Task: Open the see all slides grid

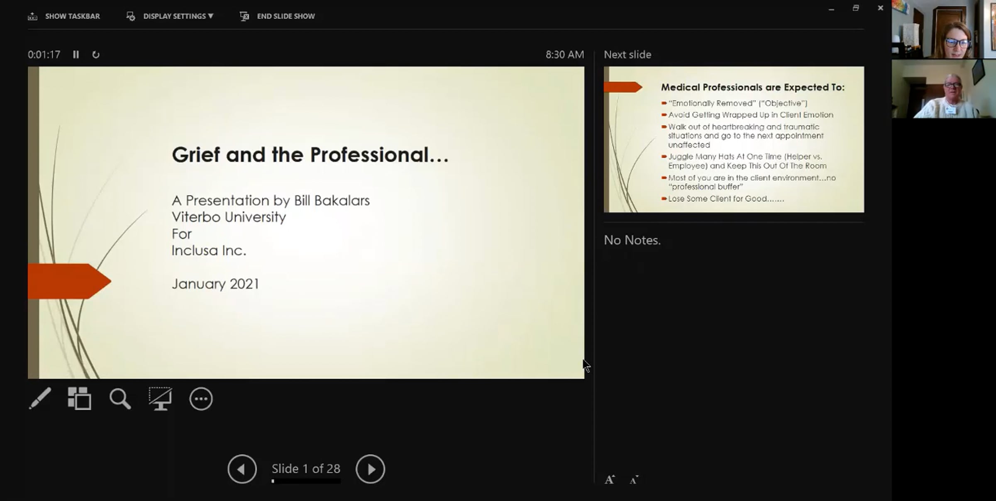Action: (80, 399)
